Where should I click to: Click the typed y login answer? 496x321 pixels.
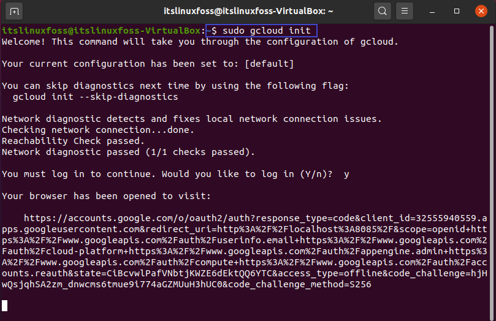point(346,174)
